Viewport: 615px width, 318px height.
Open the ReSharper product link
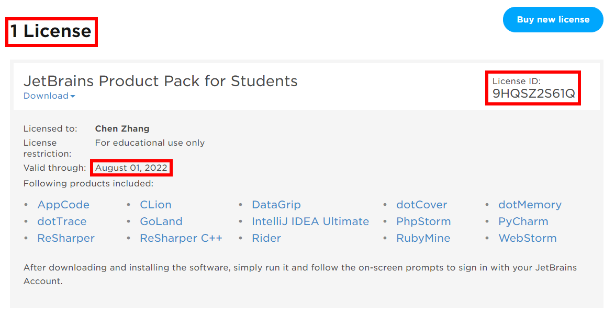[66, 238]
